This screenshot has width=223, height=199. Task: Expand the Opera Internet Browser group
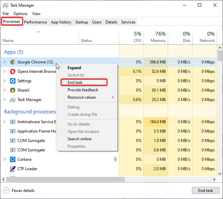[x=4, y=72]
